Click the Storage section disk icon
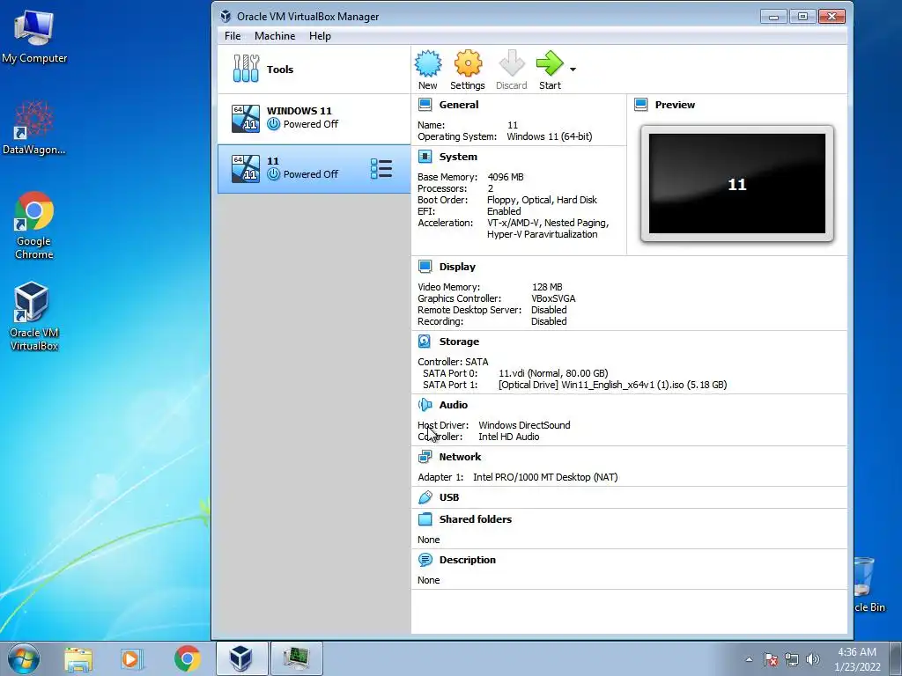This screenshot has width=902, height=676. (425, 342)
